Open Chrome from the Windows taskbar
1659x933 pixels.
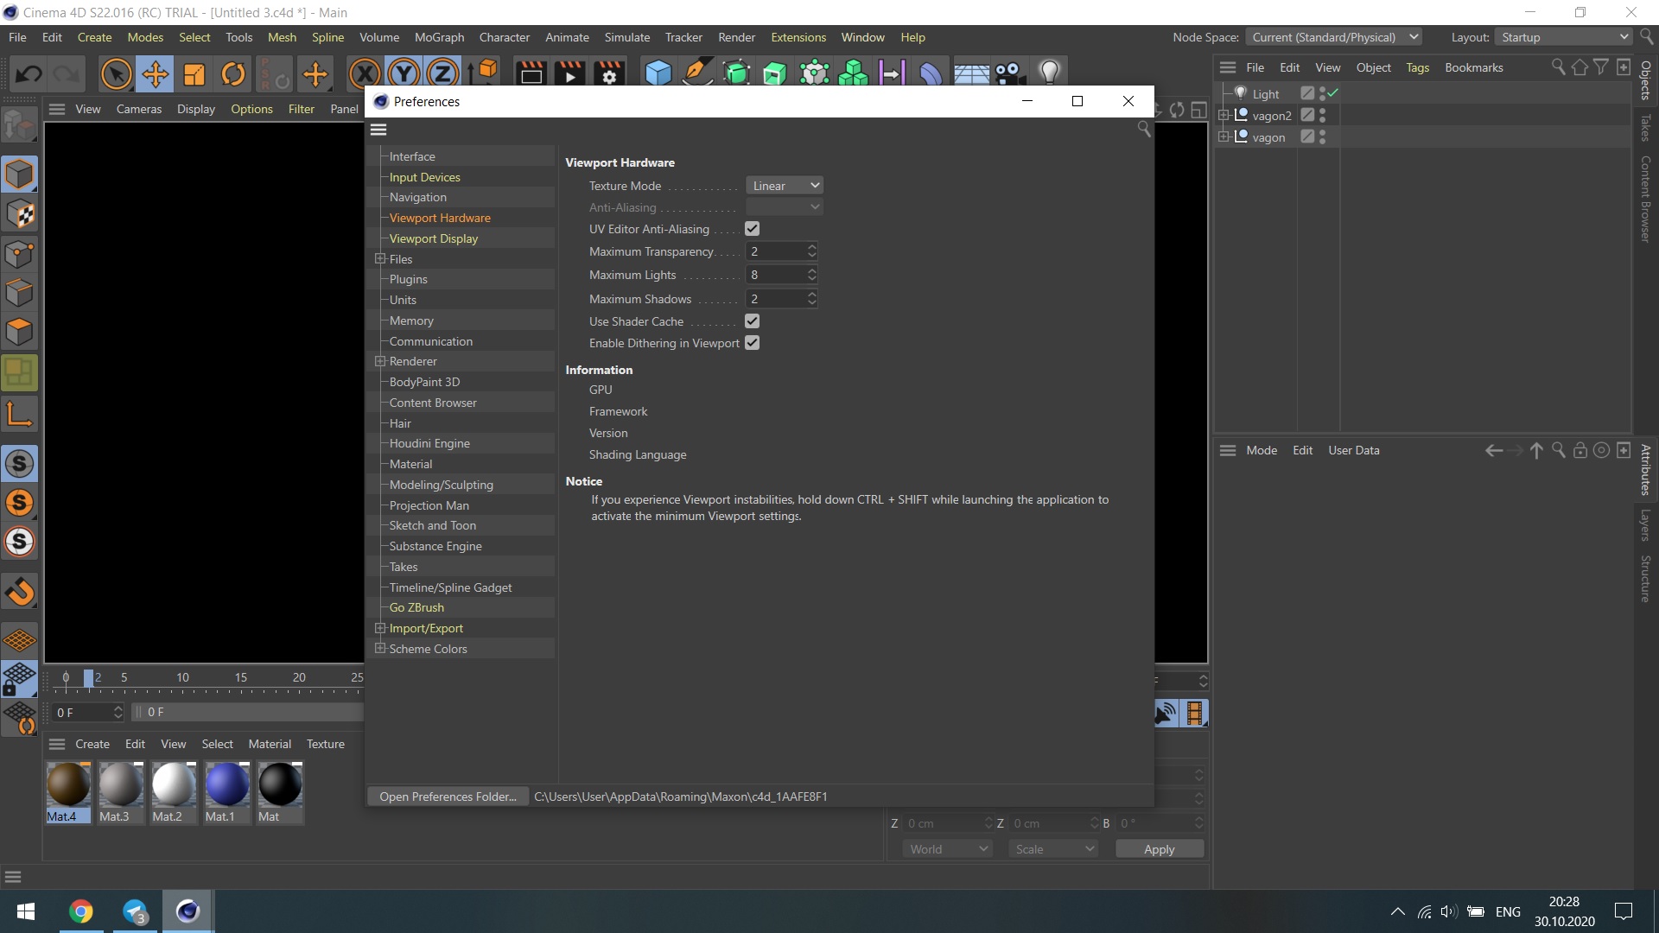click(81, 911)
